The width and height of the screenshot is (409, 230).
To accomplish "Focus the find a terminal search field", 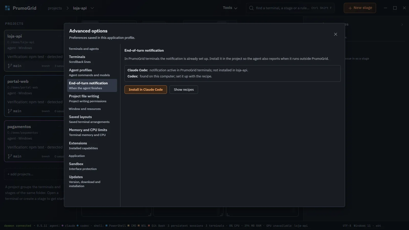I will (290, 8).
